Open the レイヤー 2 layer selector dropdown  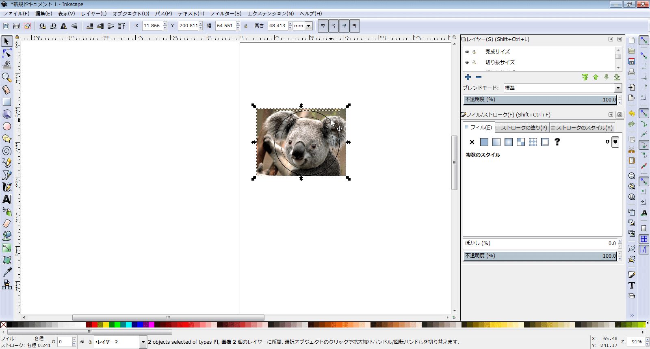[x=143, y=342]
